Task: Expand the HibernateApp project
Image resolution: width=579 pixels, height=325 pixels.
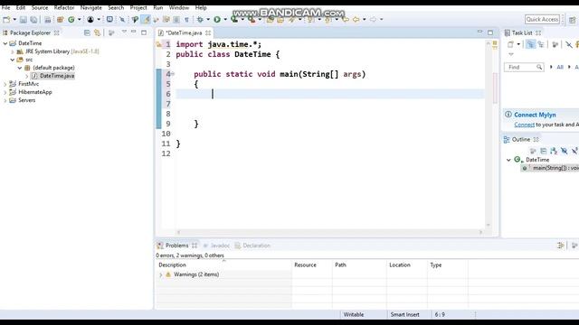Action: [x=5, y=92]
